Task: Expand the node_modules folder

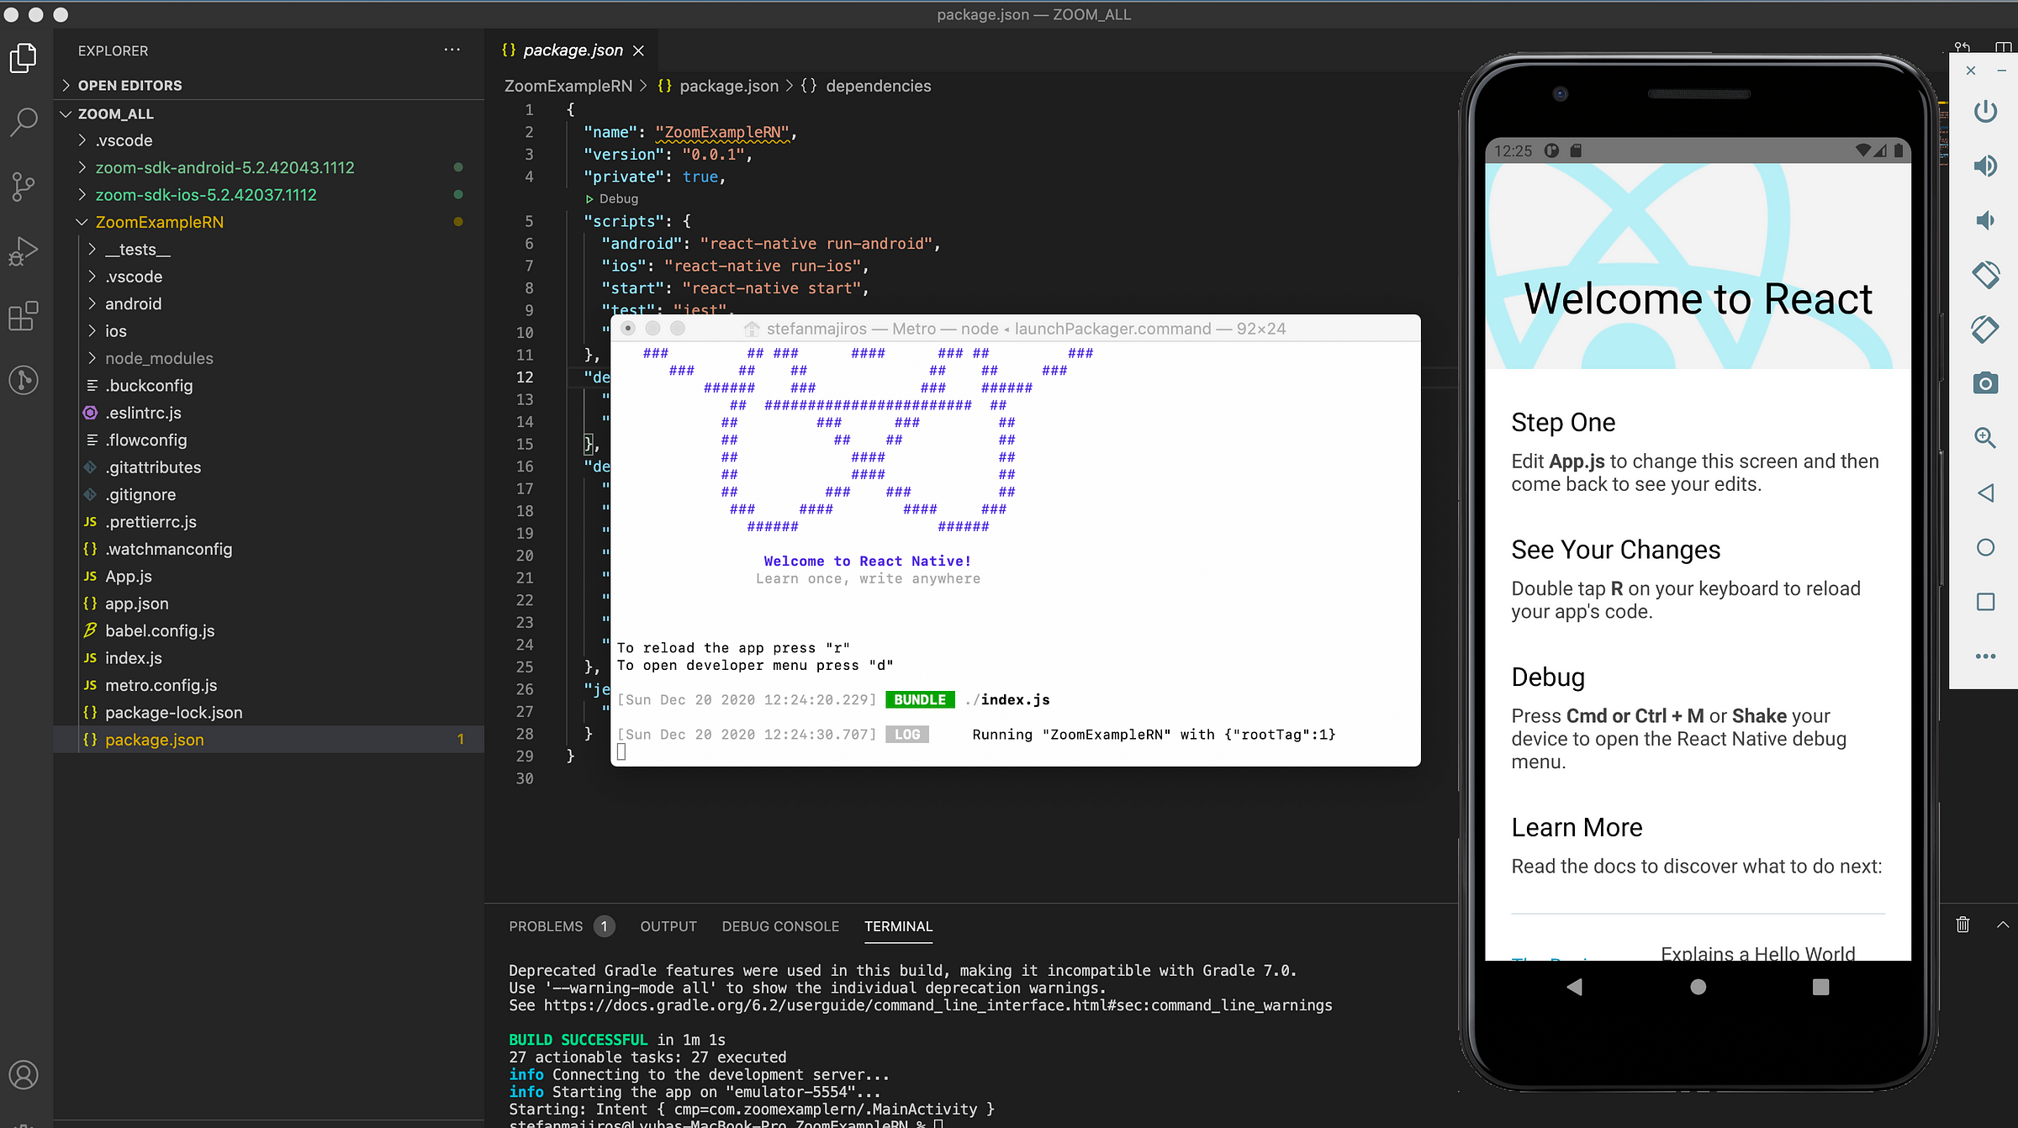Action: [x=159, y=358]
